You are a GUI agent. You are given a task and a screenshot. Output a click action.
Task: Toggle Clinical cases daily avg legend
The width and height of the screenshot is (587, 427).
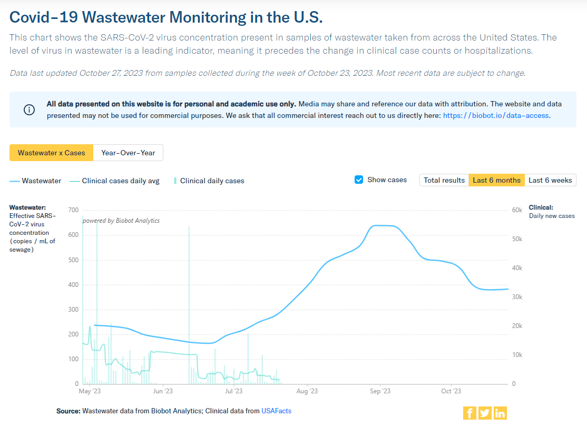(114, 181)
